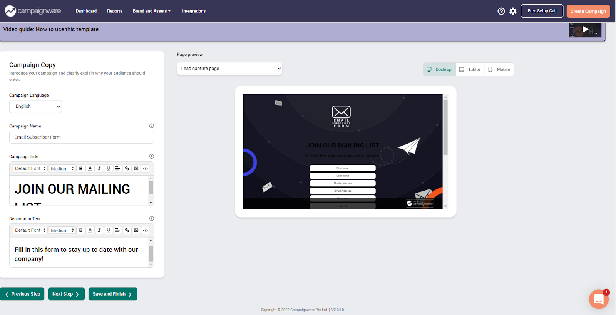The width and height of the screenshot is (616, 315).
Task: Open alignment in Description Text toolbar
Action: (118, 230)
